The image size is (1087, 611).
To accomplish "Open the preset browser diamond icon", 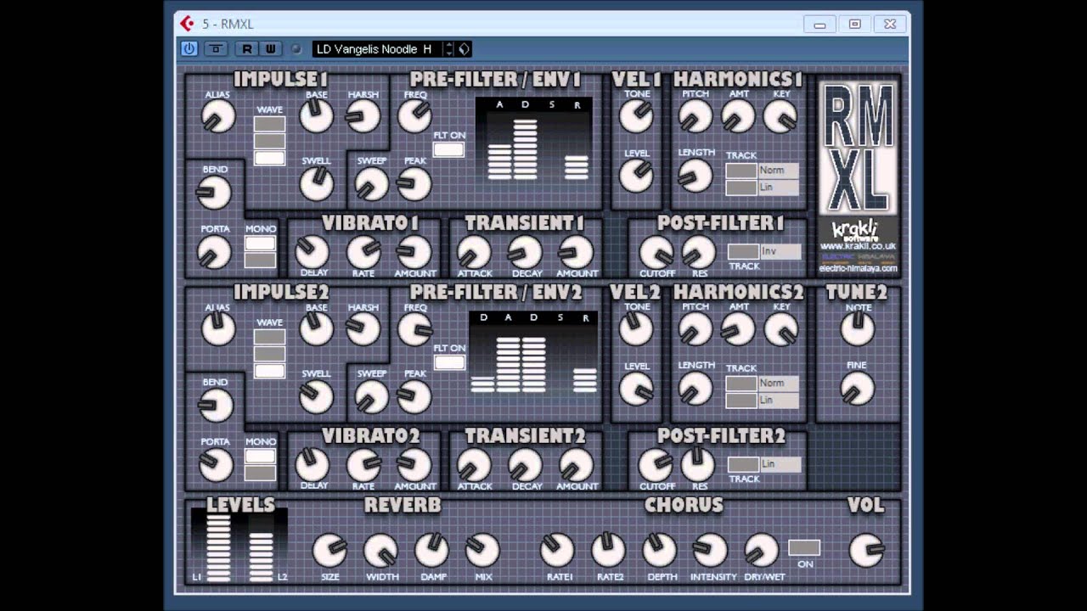I will coord(465,49).
